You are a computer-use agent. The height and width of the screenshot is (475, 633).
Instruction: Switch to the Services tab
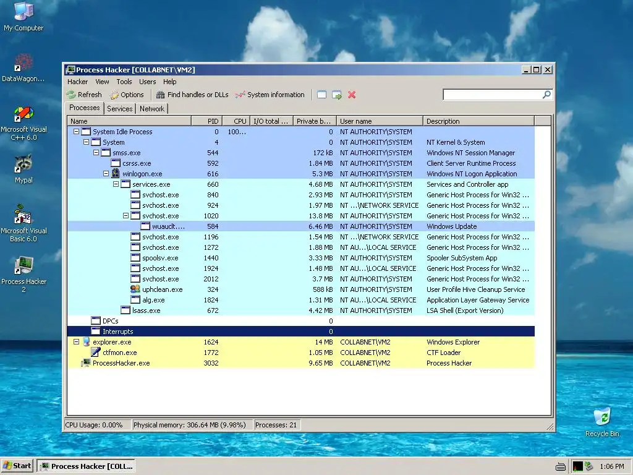[119, 109]
